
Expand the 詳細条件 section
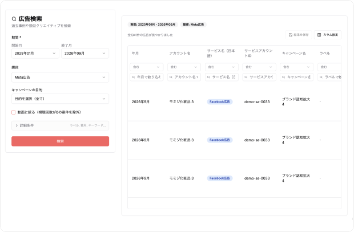(x=61, y=125)
